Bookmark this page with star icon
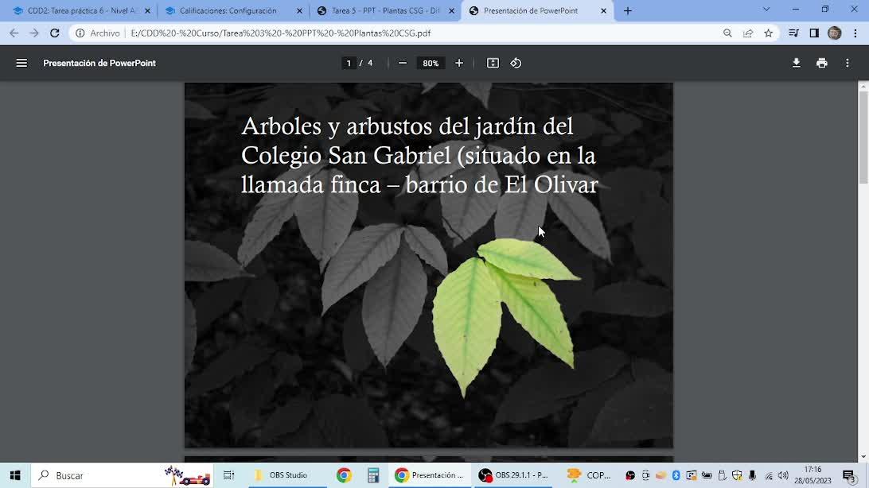869x488 pixels. tap(769, 33)
